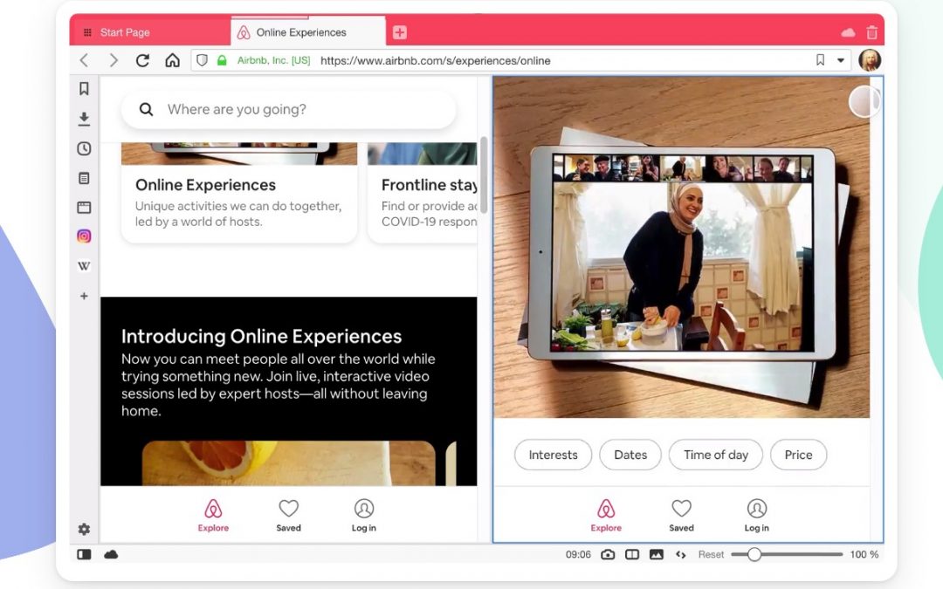Viewport: 943px width, 589px height.
Task: Click the 09:06 clock in status bar
Action: pyautogui.click(x=578, y=554)
